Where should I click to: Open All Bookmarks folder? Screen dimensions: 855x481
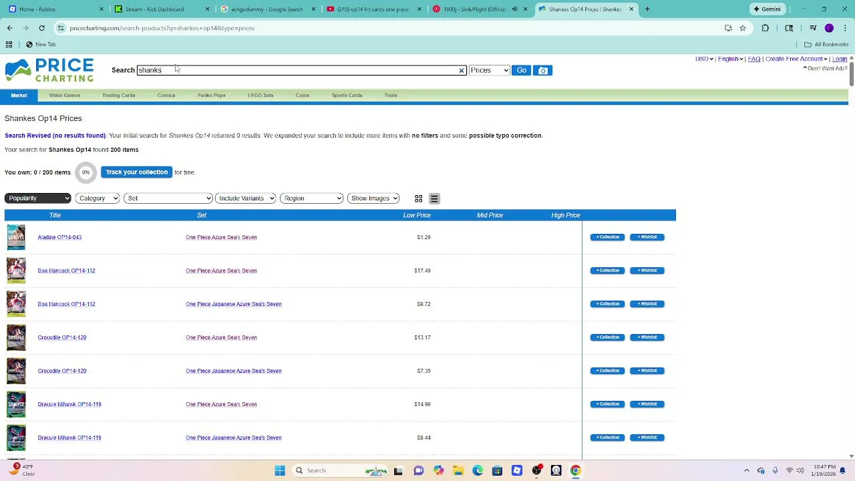[826, 44]
